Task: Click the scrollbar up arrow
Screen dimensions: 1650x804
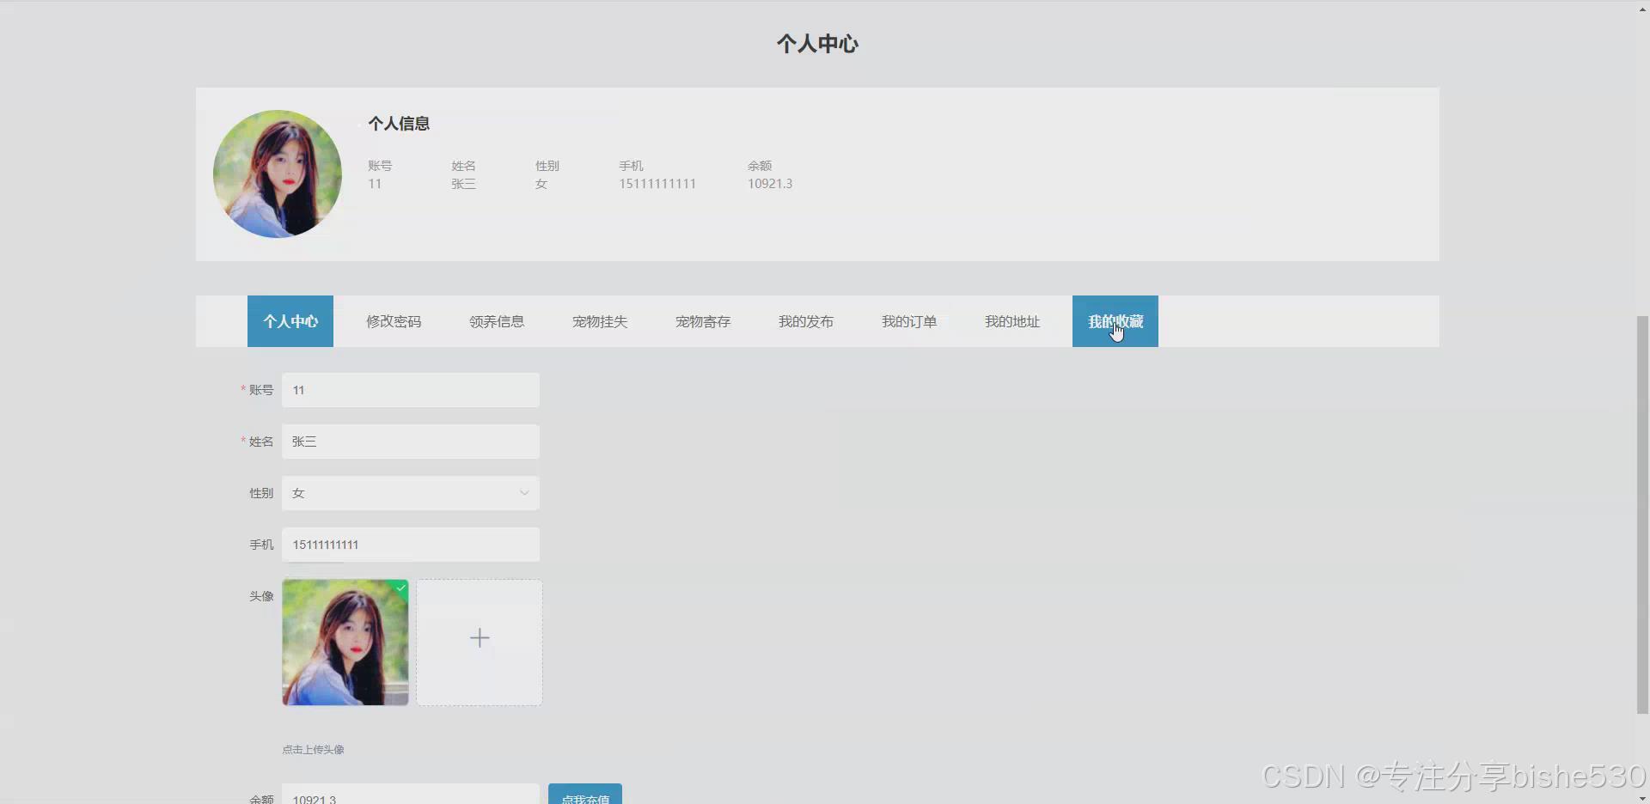Action: pyautogui.click(x=1640, y=8)
